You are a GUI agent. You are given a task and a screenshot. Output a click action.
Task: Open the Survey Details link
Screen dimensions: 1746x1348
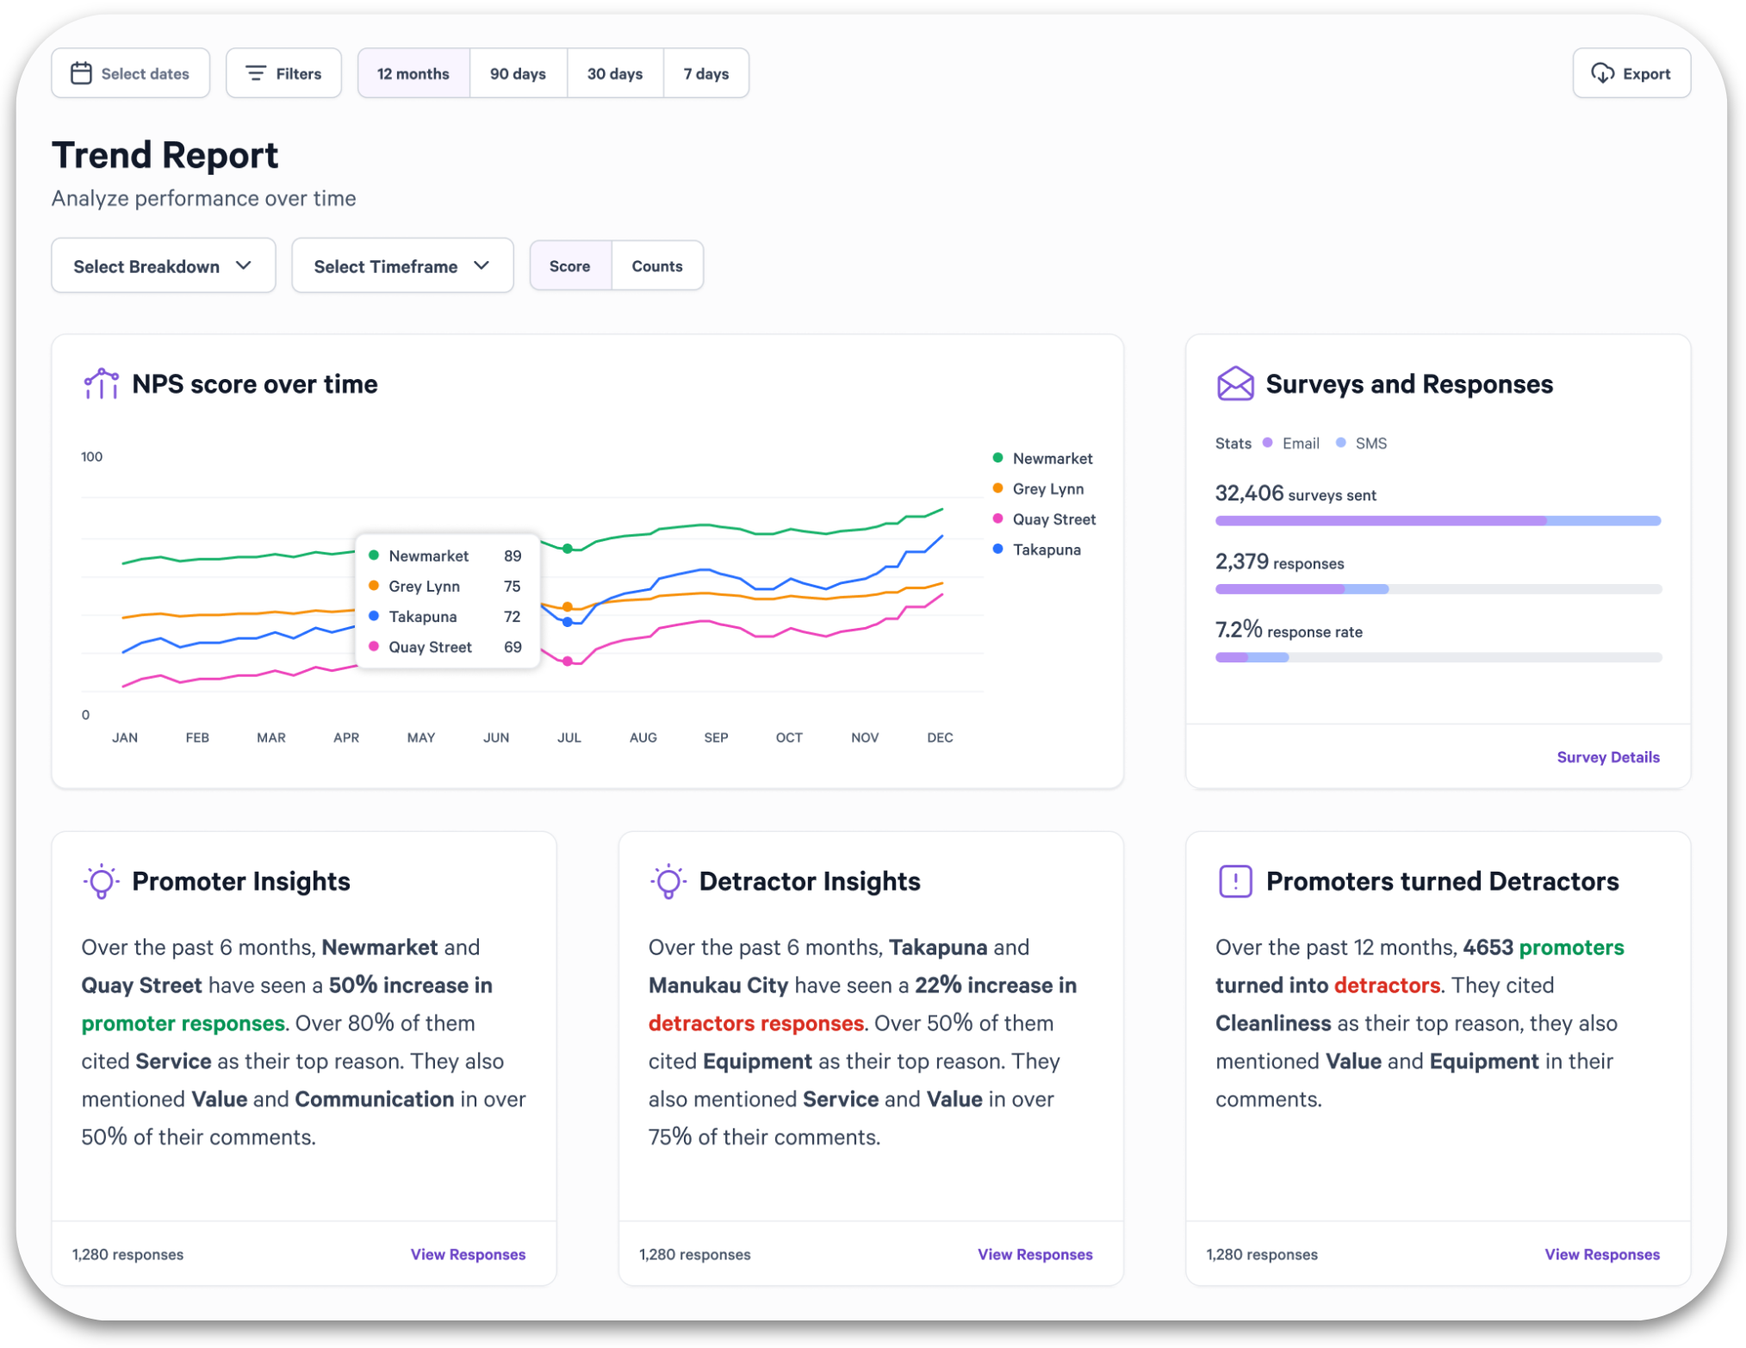(1606, 757)
